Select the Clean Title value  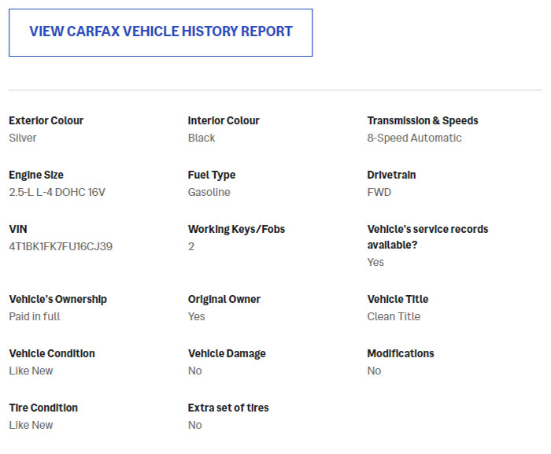pos(394,316)
